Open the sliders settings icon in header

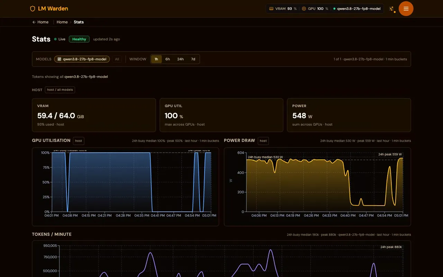[391, 9]
